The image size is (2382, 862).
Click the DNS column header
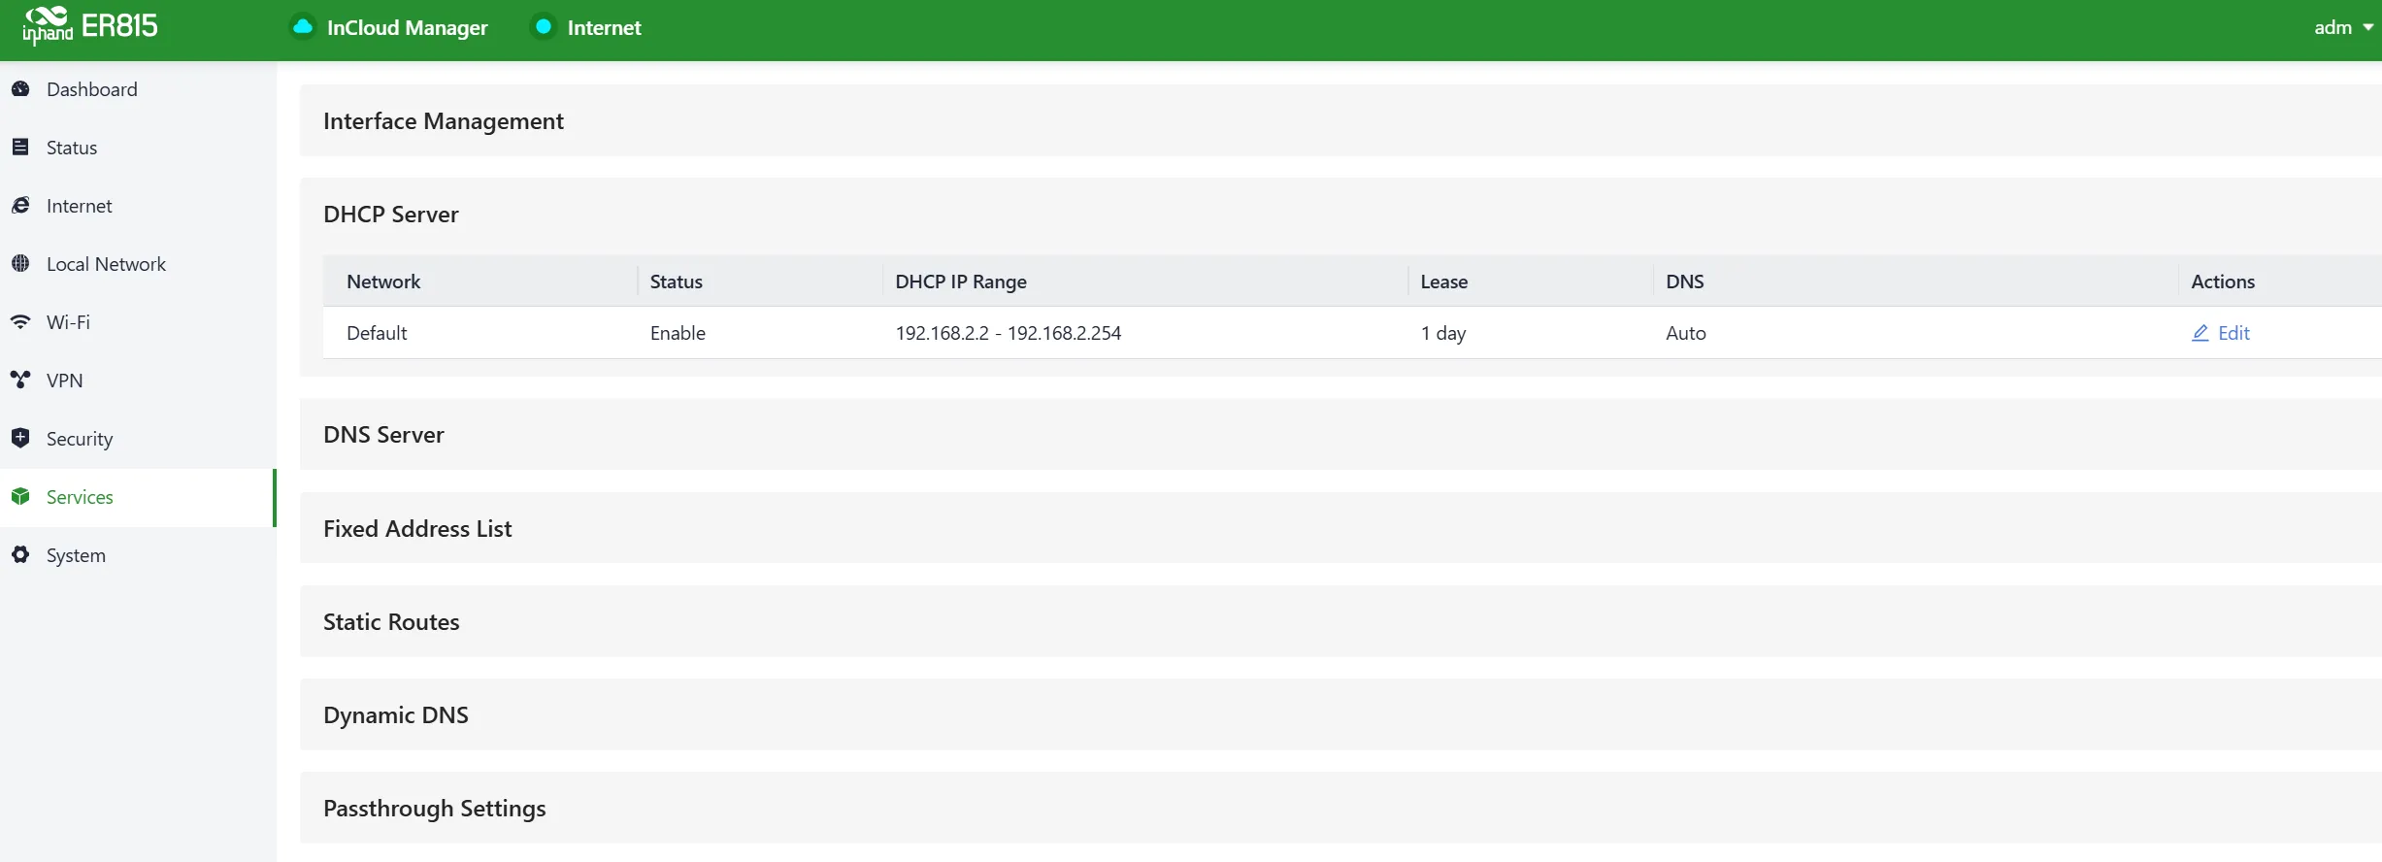[1685, 282]
